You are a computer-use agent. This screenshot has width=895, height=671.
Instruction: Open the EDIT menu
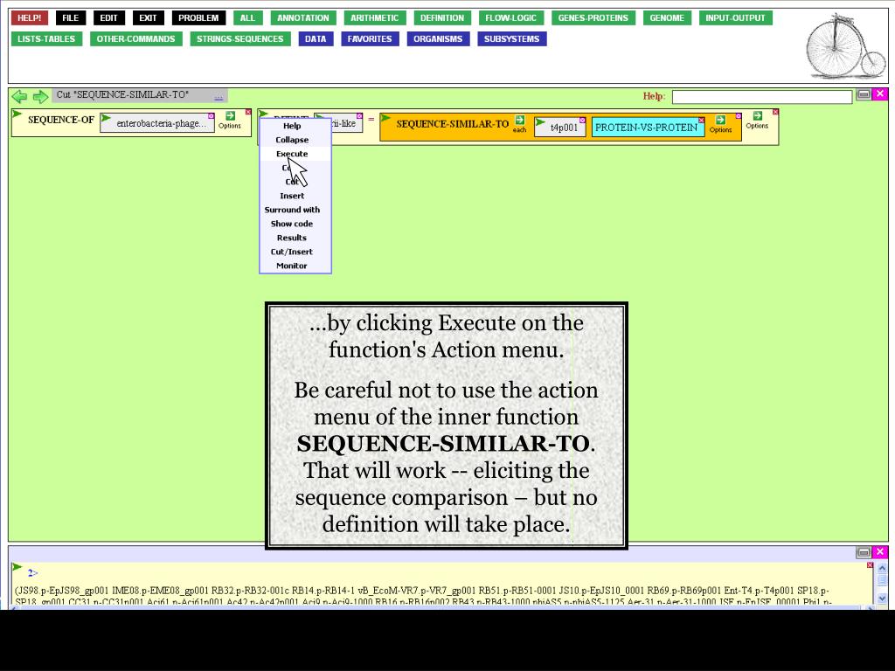[108, 17]
